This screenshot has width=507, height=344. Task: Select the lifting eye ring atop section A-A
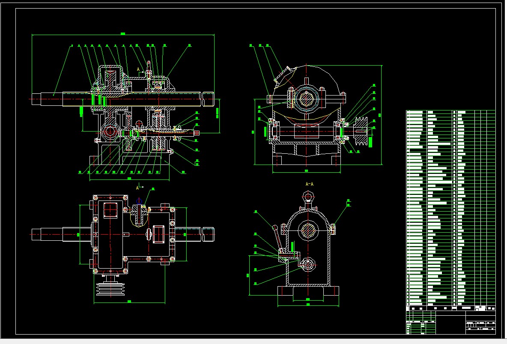pos(308,197)
